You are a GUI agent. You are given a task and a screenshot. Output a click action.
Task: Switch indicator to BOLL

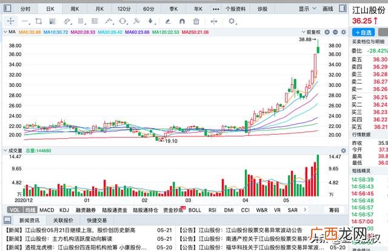click(195, 210)
